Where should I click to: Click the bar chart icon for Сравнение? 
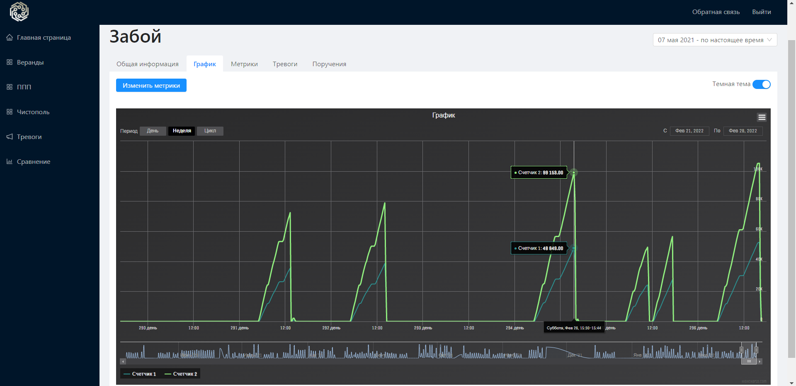coord(10,162)
